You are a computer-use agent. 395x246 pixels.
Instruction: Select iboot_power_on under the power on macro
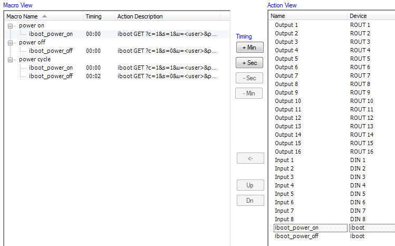tap(51, 34)
